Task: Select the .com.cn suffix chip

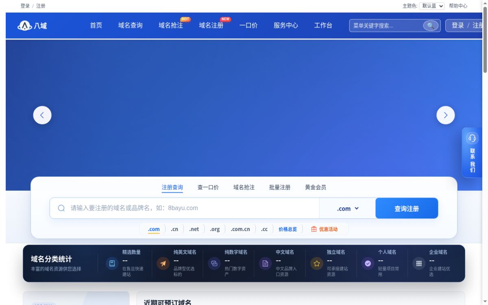Action: 240,229
